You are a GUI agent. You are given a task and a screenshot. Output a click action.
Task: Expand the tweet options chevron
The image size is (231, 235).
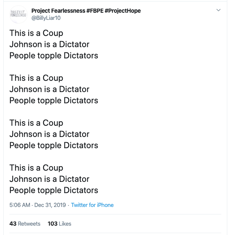coord(218,10)
